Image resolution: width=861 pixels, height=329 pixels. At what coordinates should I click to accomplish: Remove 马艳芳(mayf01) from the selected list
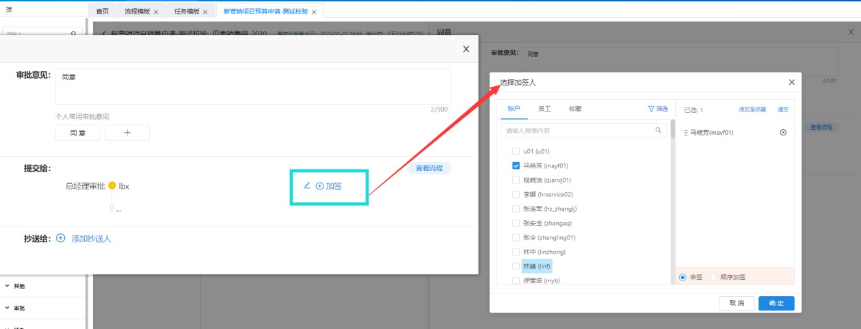[x=783, y=133]
